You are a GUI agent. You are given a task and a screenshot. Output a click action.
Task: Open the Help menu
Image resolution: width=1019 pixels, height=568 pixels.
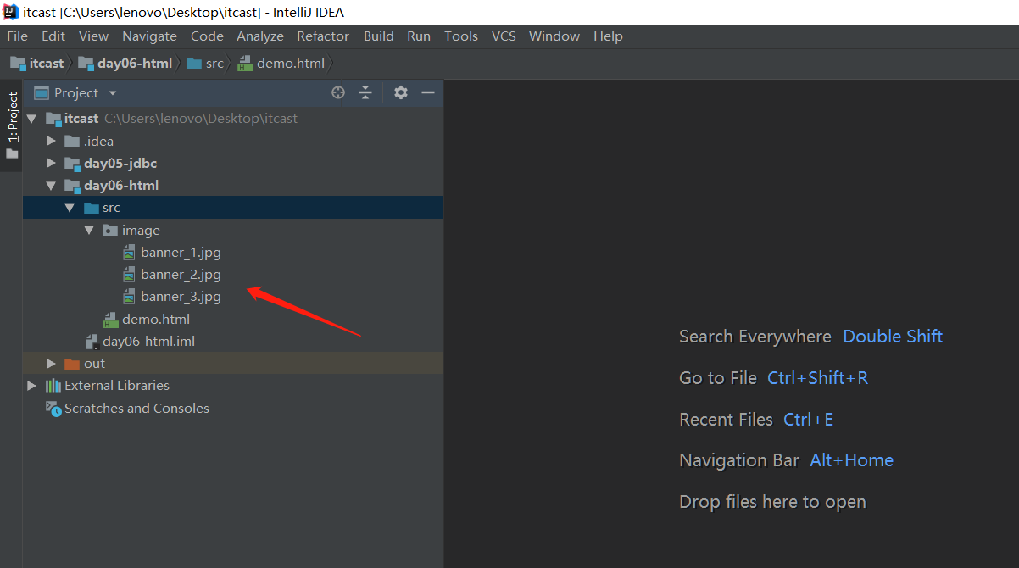tap(608, 36)
